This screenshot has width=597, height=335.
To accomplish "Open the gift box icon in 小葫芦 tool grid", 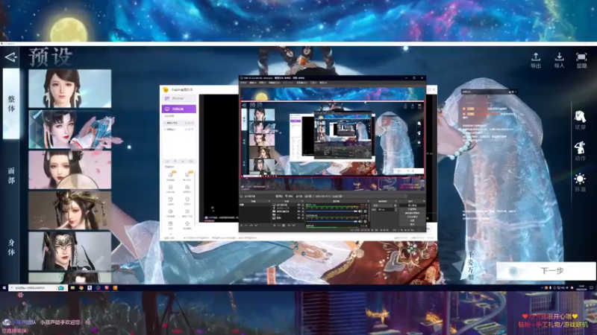I will (x=170, y=199).
